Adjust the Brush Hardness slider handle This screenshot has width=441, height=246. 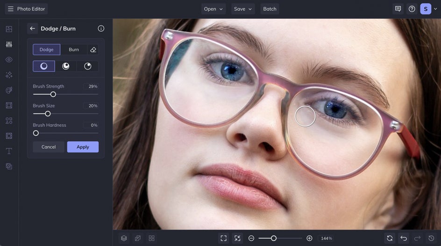coord(36,133)
